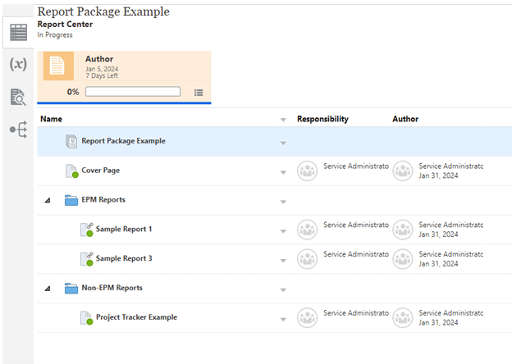Select the Report Package Example row
The image size is (512, 364).
coord(122,141)
